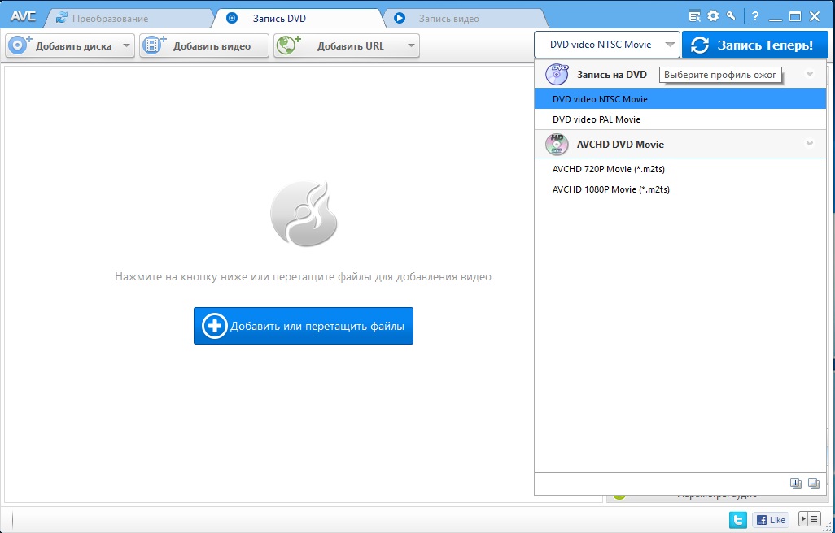Collapse the Запись на DVD group

tap(809, 75)
